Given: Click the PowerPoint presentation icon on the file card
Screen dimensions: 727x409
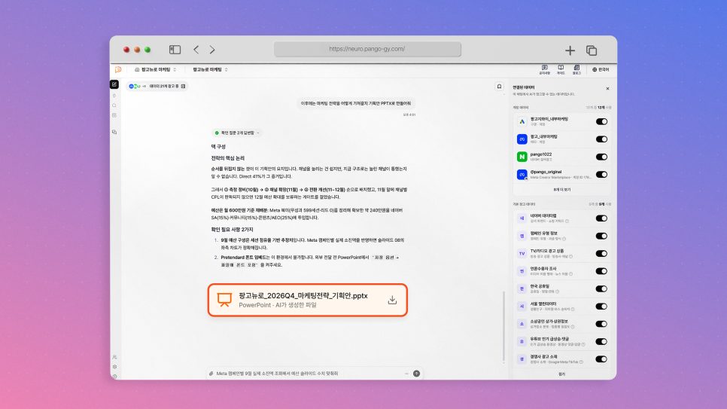Looking at the screenshot, I should (x=224, y=300).
